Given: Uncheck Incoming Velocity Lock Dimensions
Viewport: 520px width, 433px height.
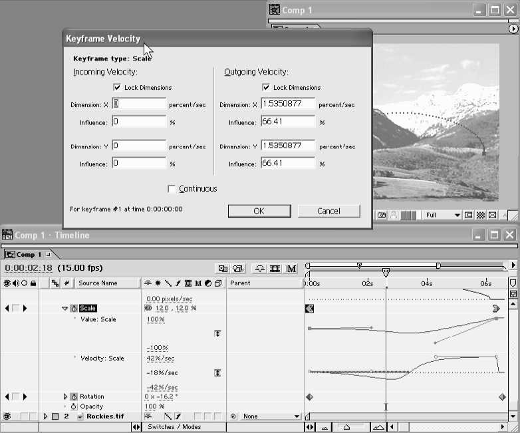Looking at the screenshot, I should pos(117,88).
